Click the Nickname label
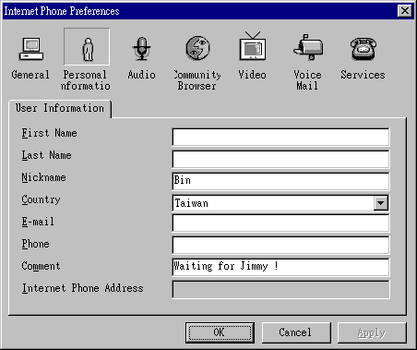Viewport: 417px width, 350px height. [x=43, y=177]
